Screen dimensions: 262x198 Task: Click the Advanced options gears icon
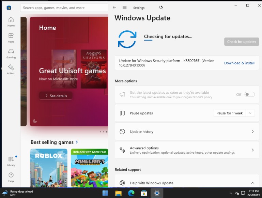pos(122,150)
